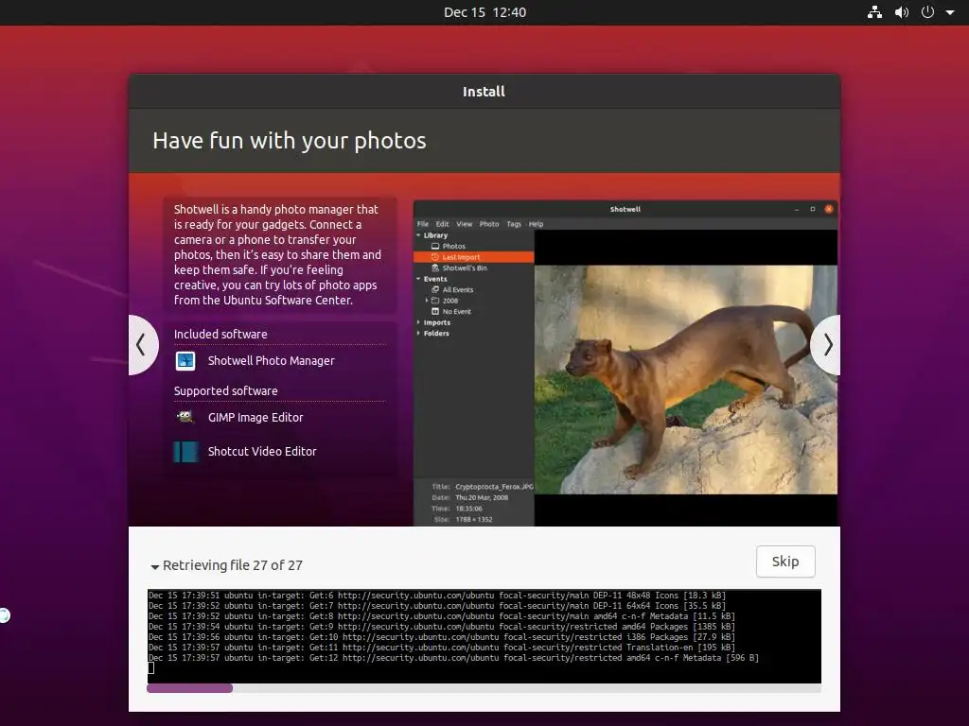Open the Dec 15 12:40 clock menu
The width and height of the screenshot is (969, 726).
(x=484, y=12)
